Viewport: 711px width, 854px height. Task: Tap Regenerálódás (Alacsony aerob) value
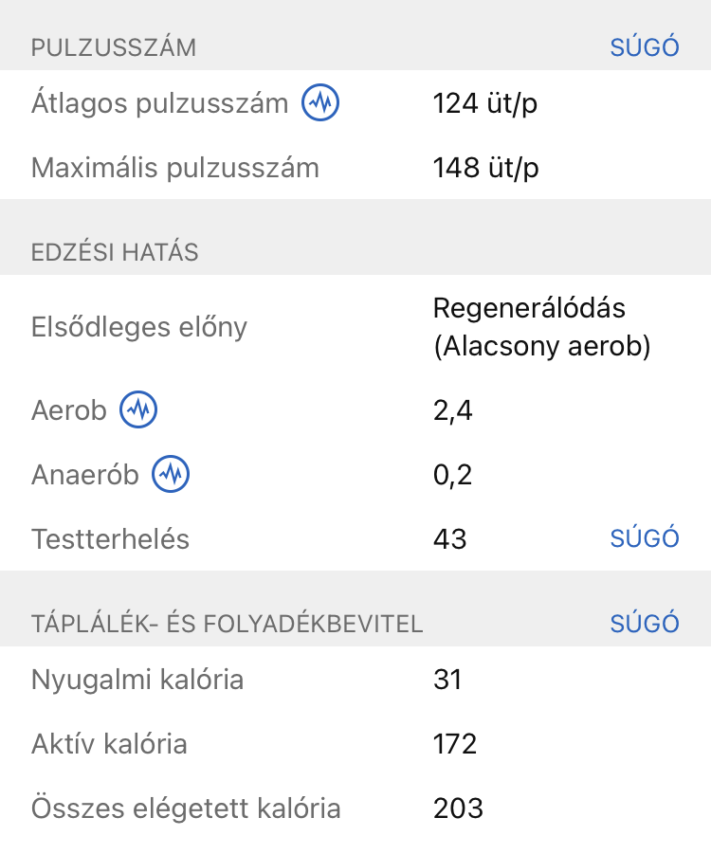click(x=541, y=327)
